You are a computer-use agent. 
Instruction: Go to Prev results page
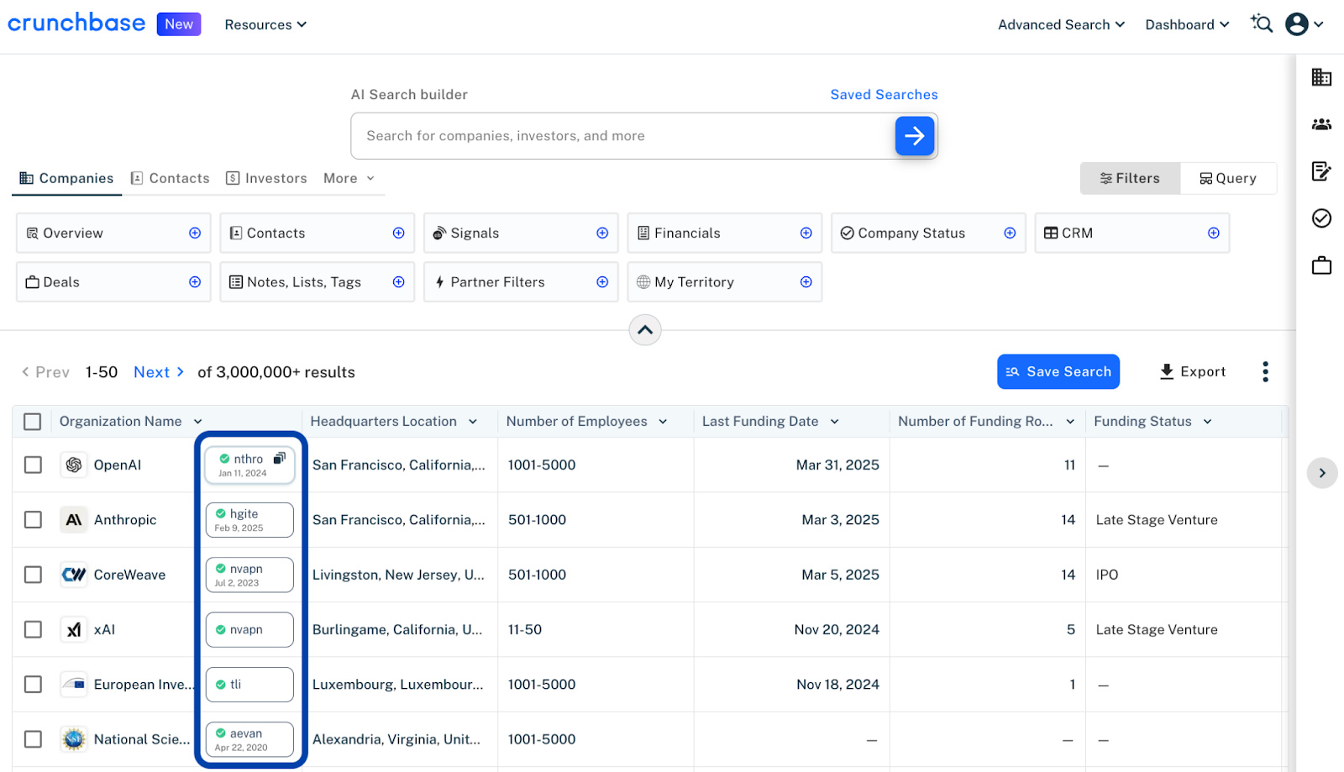coord(45,372)
